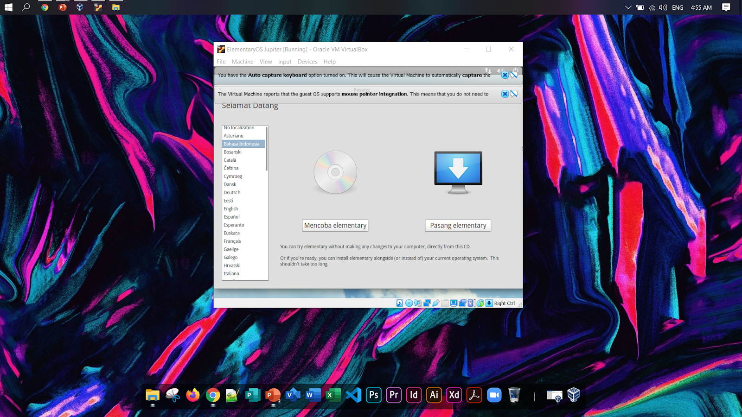
Task: Select 'English' language
Action: click(x=243, y=209)
